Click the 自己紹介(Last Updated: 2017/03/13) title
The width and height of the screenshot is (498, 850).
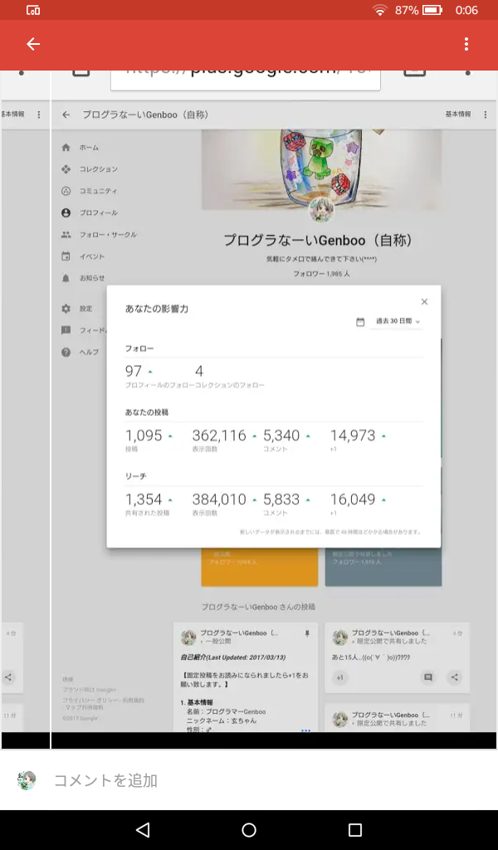pos(233,657)
